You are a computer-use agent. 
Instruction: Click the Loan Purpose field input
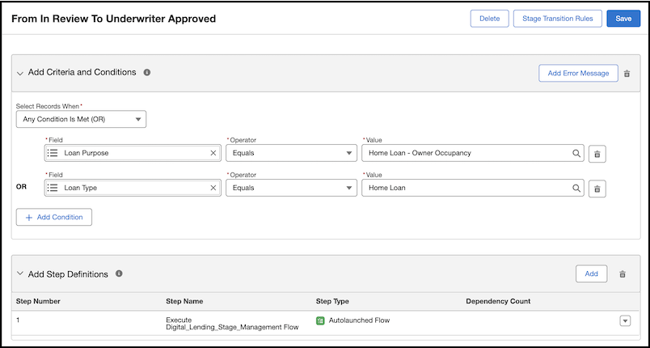(133, 153)
